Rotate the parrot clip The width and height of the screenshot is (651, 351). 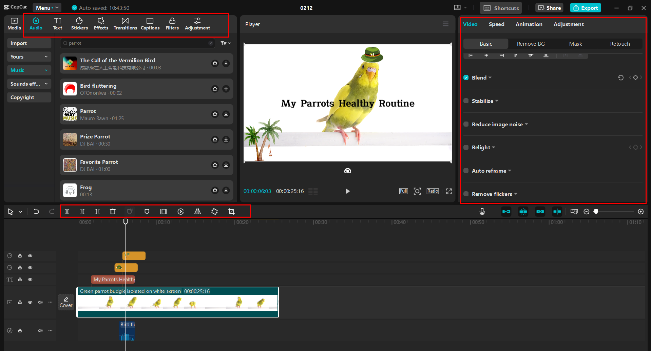pyautogui.click(x=214, y=211)
